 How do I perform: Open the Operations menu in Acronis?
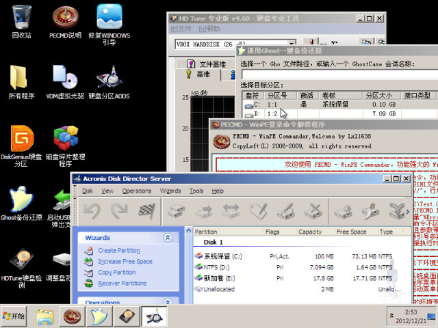(137, 191)
